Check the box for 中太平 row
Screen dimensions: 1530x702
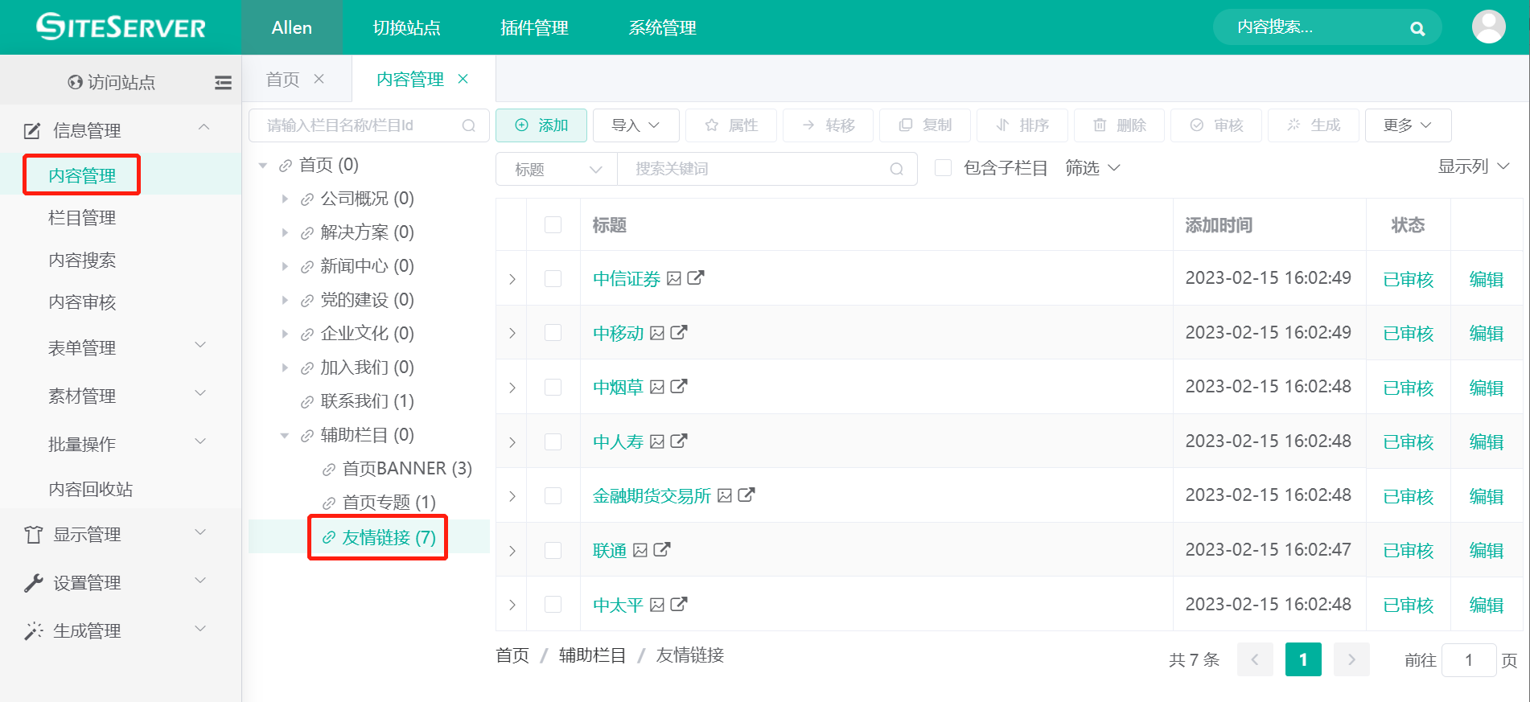(x=553, y=605)
